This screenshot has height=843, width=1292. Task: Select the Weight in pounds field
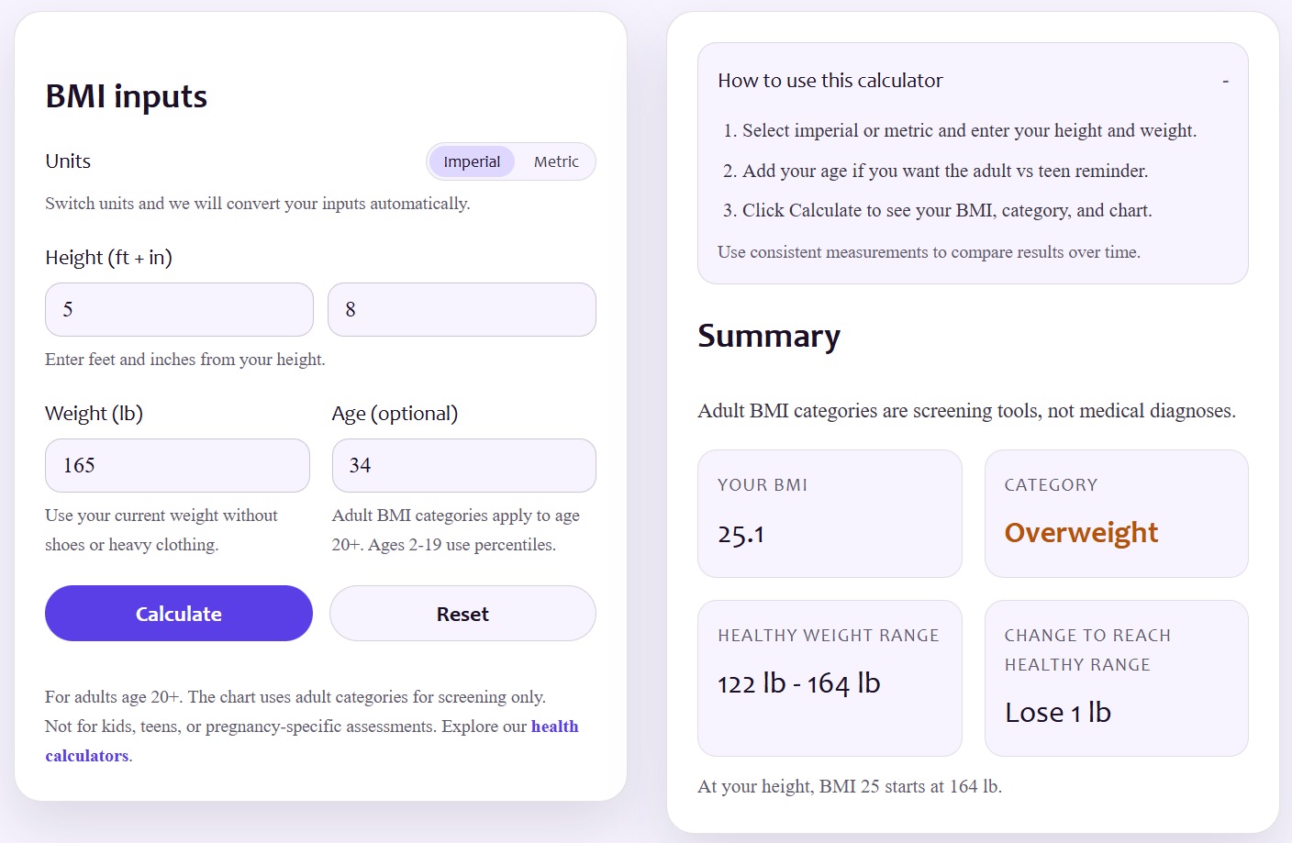click(177, 465)
